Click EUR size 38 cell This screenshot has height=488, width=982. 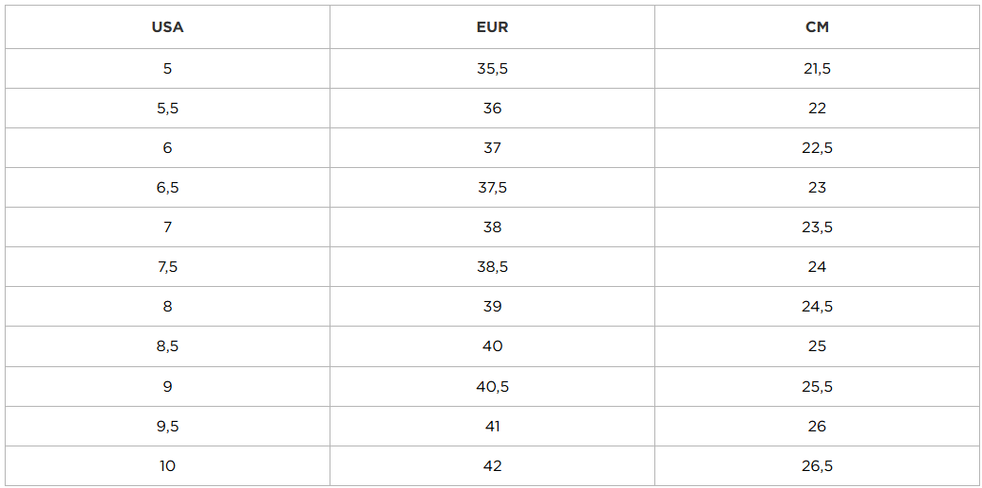(492, 227)
